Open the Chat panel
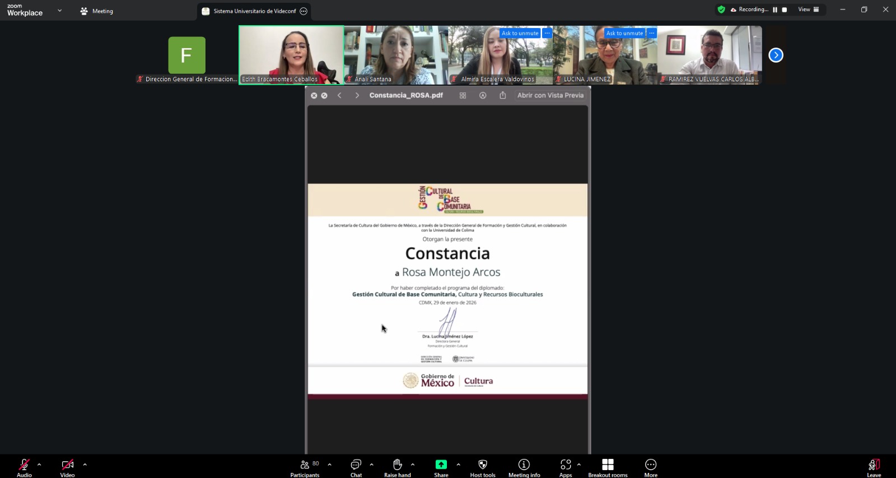 coord(356,467)
